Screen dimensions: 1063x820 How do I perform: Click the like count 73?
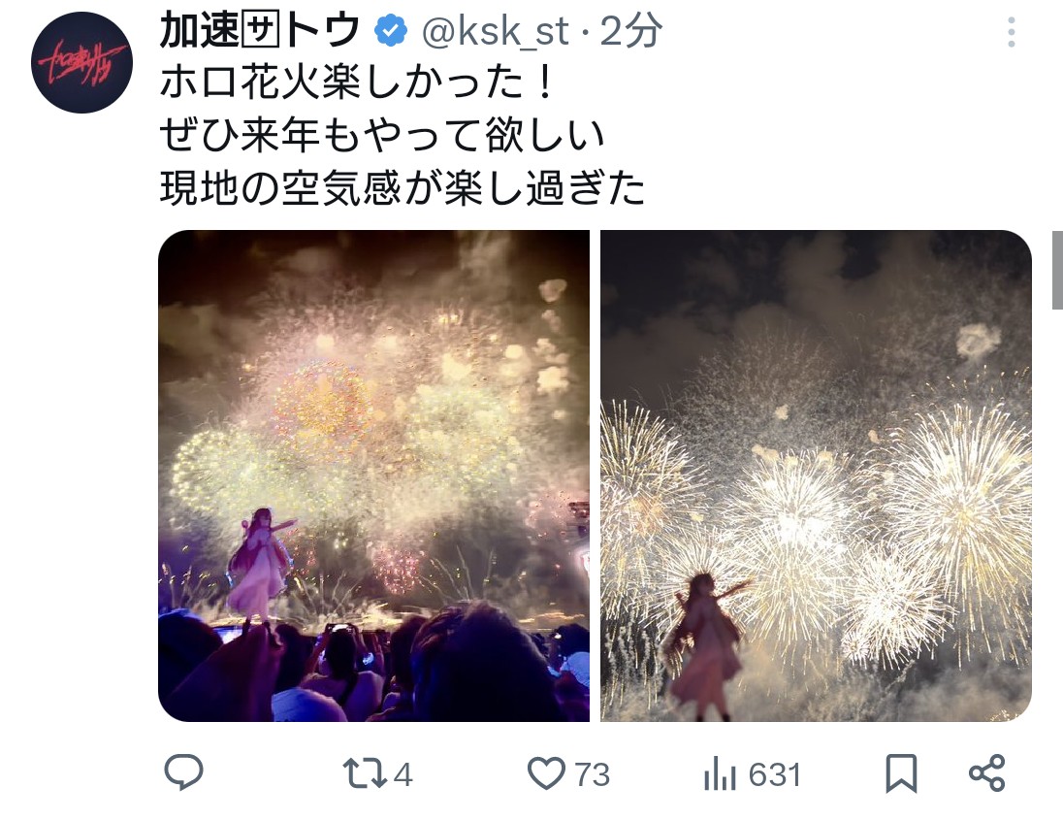point(593,774)
